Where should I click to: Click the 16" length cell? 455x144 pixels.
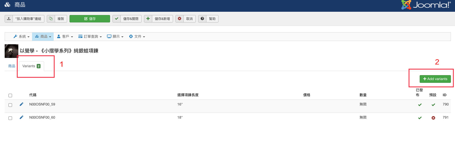click(x=180, y=104)
